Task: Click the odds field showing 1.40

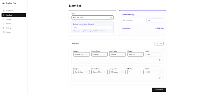Action: click(153, 72)
